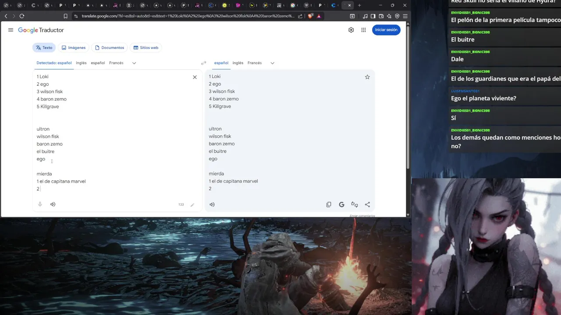The height and width of the screenshot is (315, 561).
Task: Click '1 el de capitana marvel' source line
Action: (61, 181)
